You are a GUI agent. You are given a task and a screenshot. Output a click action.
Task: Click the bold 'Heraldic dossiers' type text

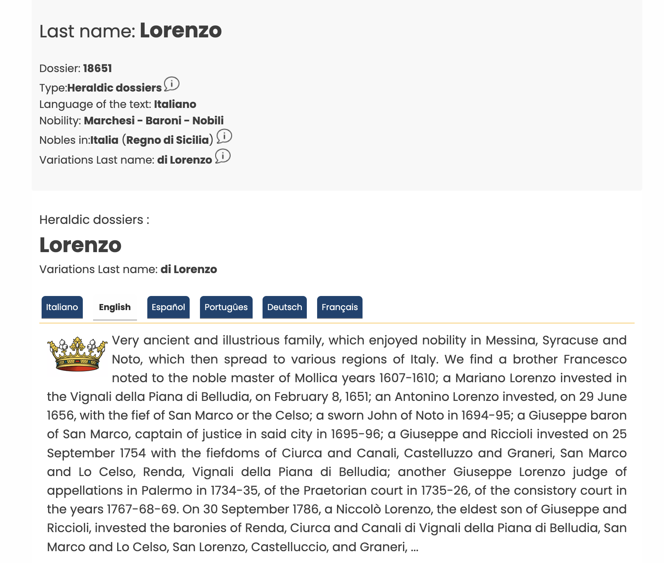[x=114, y=88]
